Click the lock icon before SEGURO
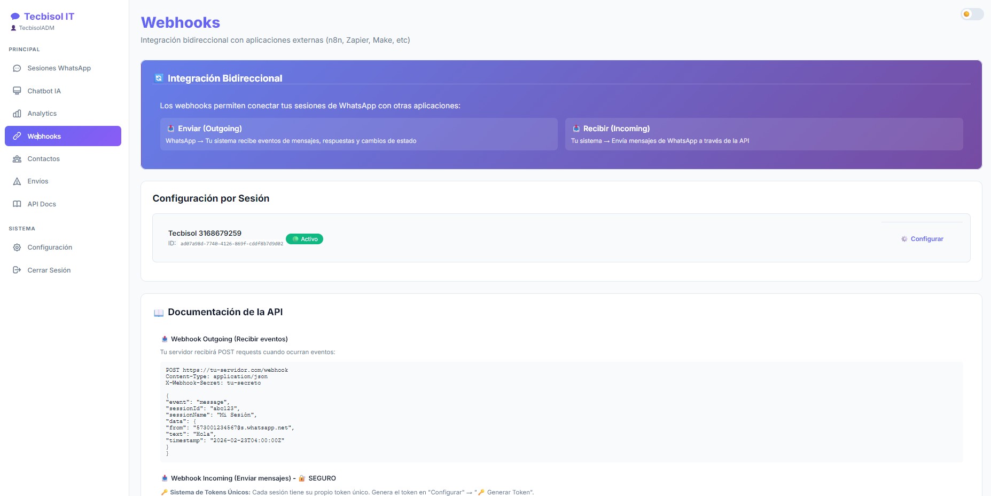991x496 pixels. 302,478
